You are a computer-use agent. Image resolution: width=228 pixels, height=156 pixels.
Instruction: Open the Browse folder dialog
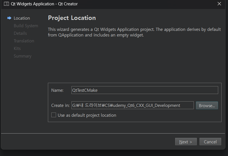[x=207, y=105]
